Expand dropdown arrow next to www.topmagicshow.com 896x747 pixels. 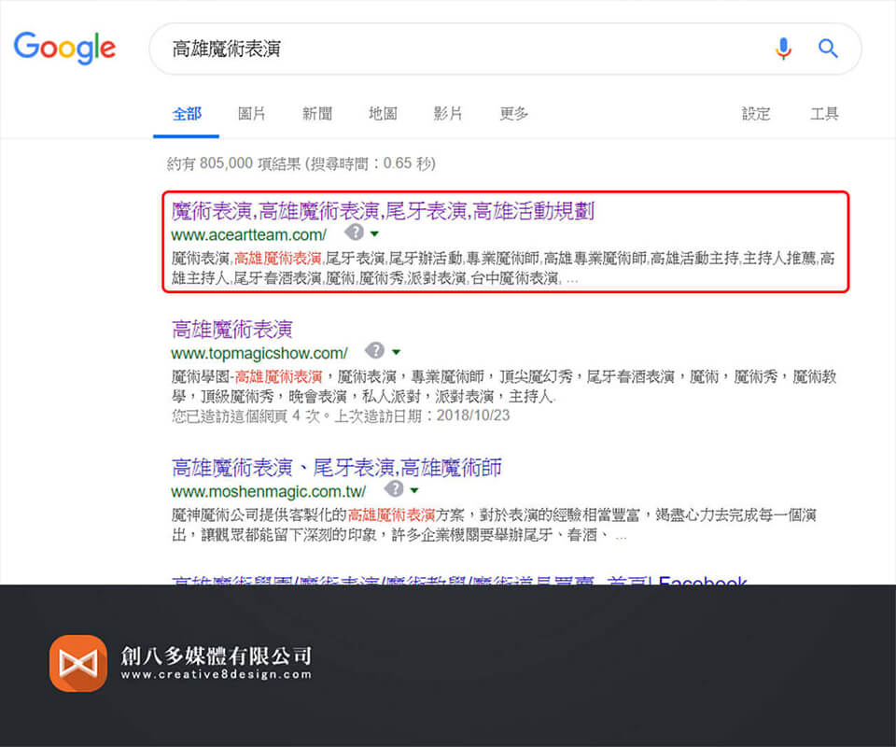point(396,352)
